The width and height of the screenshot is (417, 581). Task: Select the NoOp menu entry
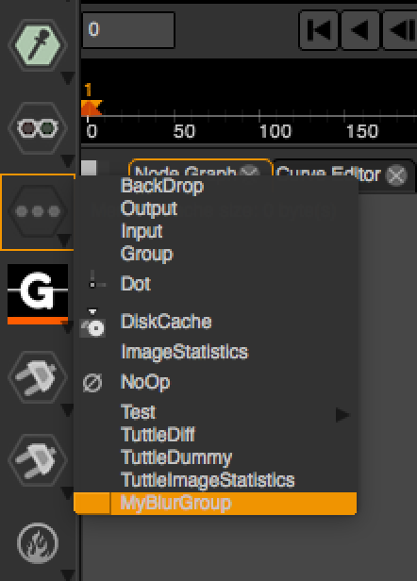click(x=215, y=382)
